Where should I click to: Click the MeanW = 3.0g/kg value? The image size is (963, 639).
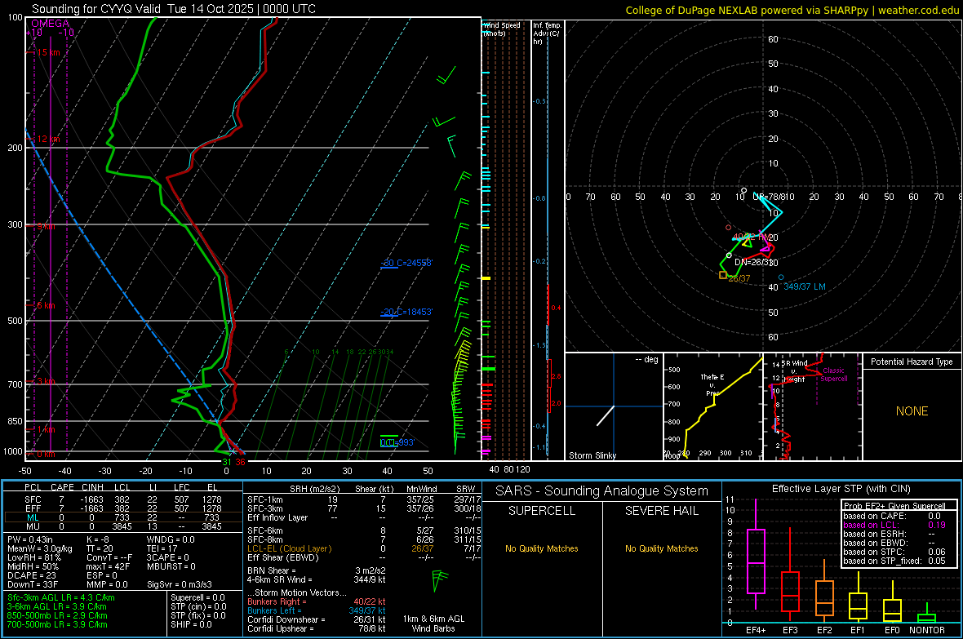(x=39, y=548)
